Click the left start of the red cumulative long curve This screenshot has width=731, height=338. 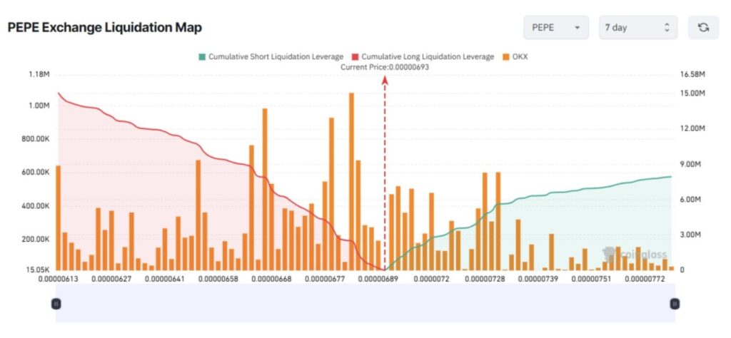click(59, 93)
